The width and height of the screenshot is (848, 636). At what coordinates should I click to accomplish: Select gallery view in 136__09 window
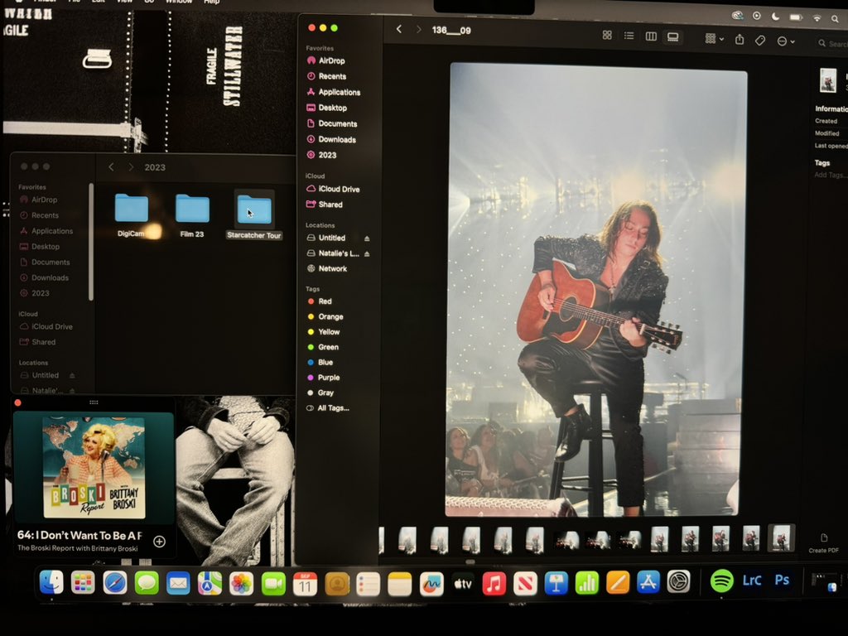672,36
